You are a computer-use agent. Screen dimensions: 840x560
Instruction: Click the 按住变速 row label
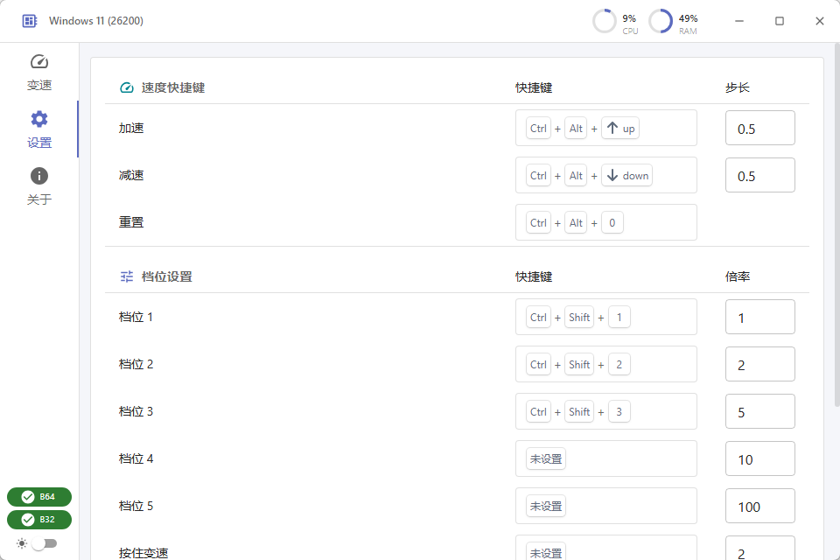click(143, 552)
